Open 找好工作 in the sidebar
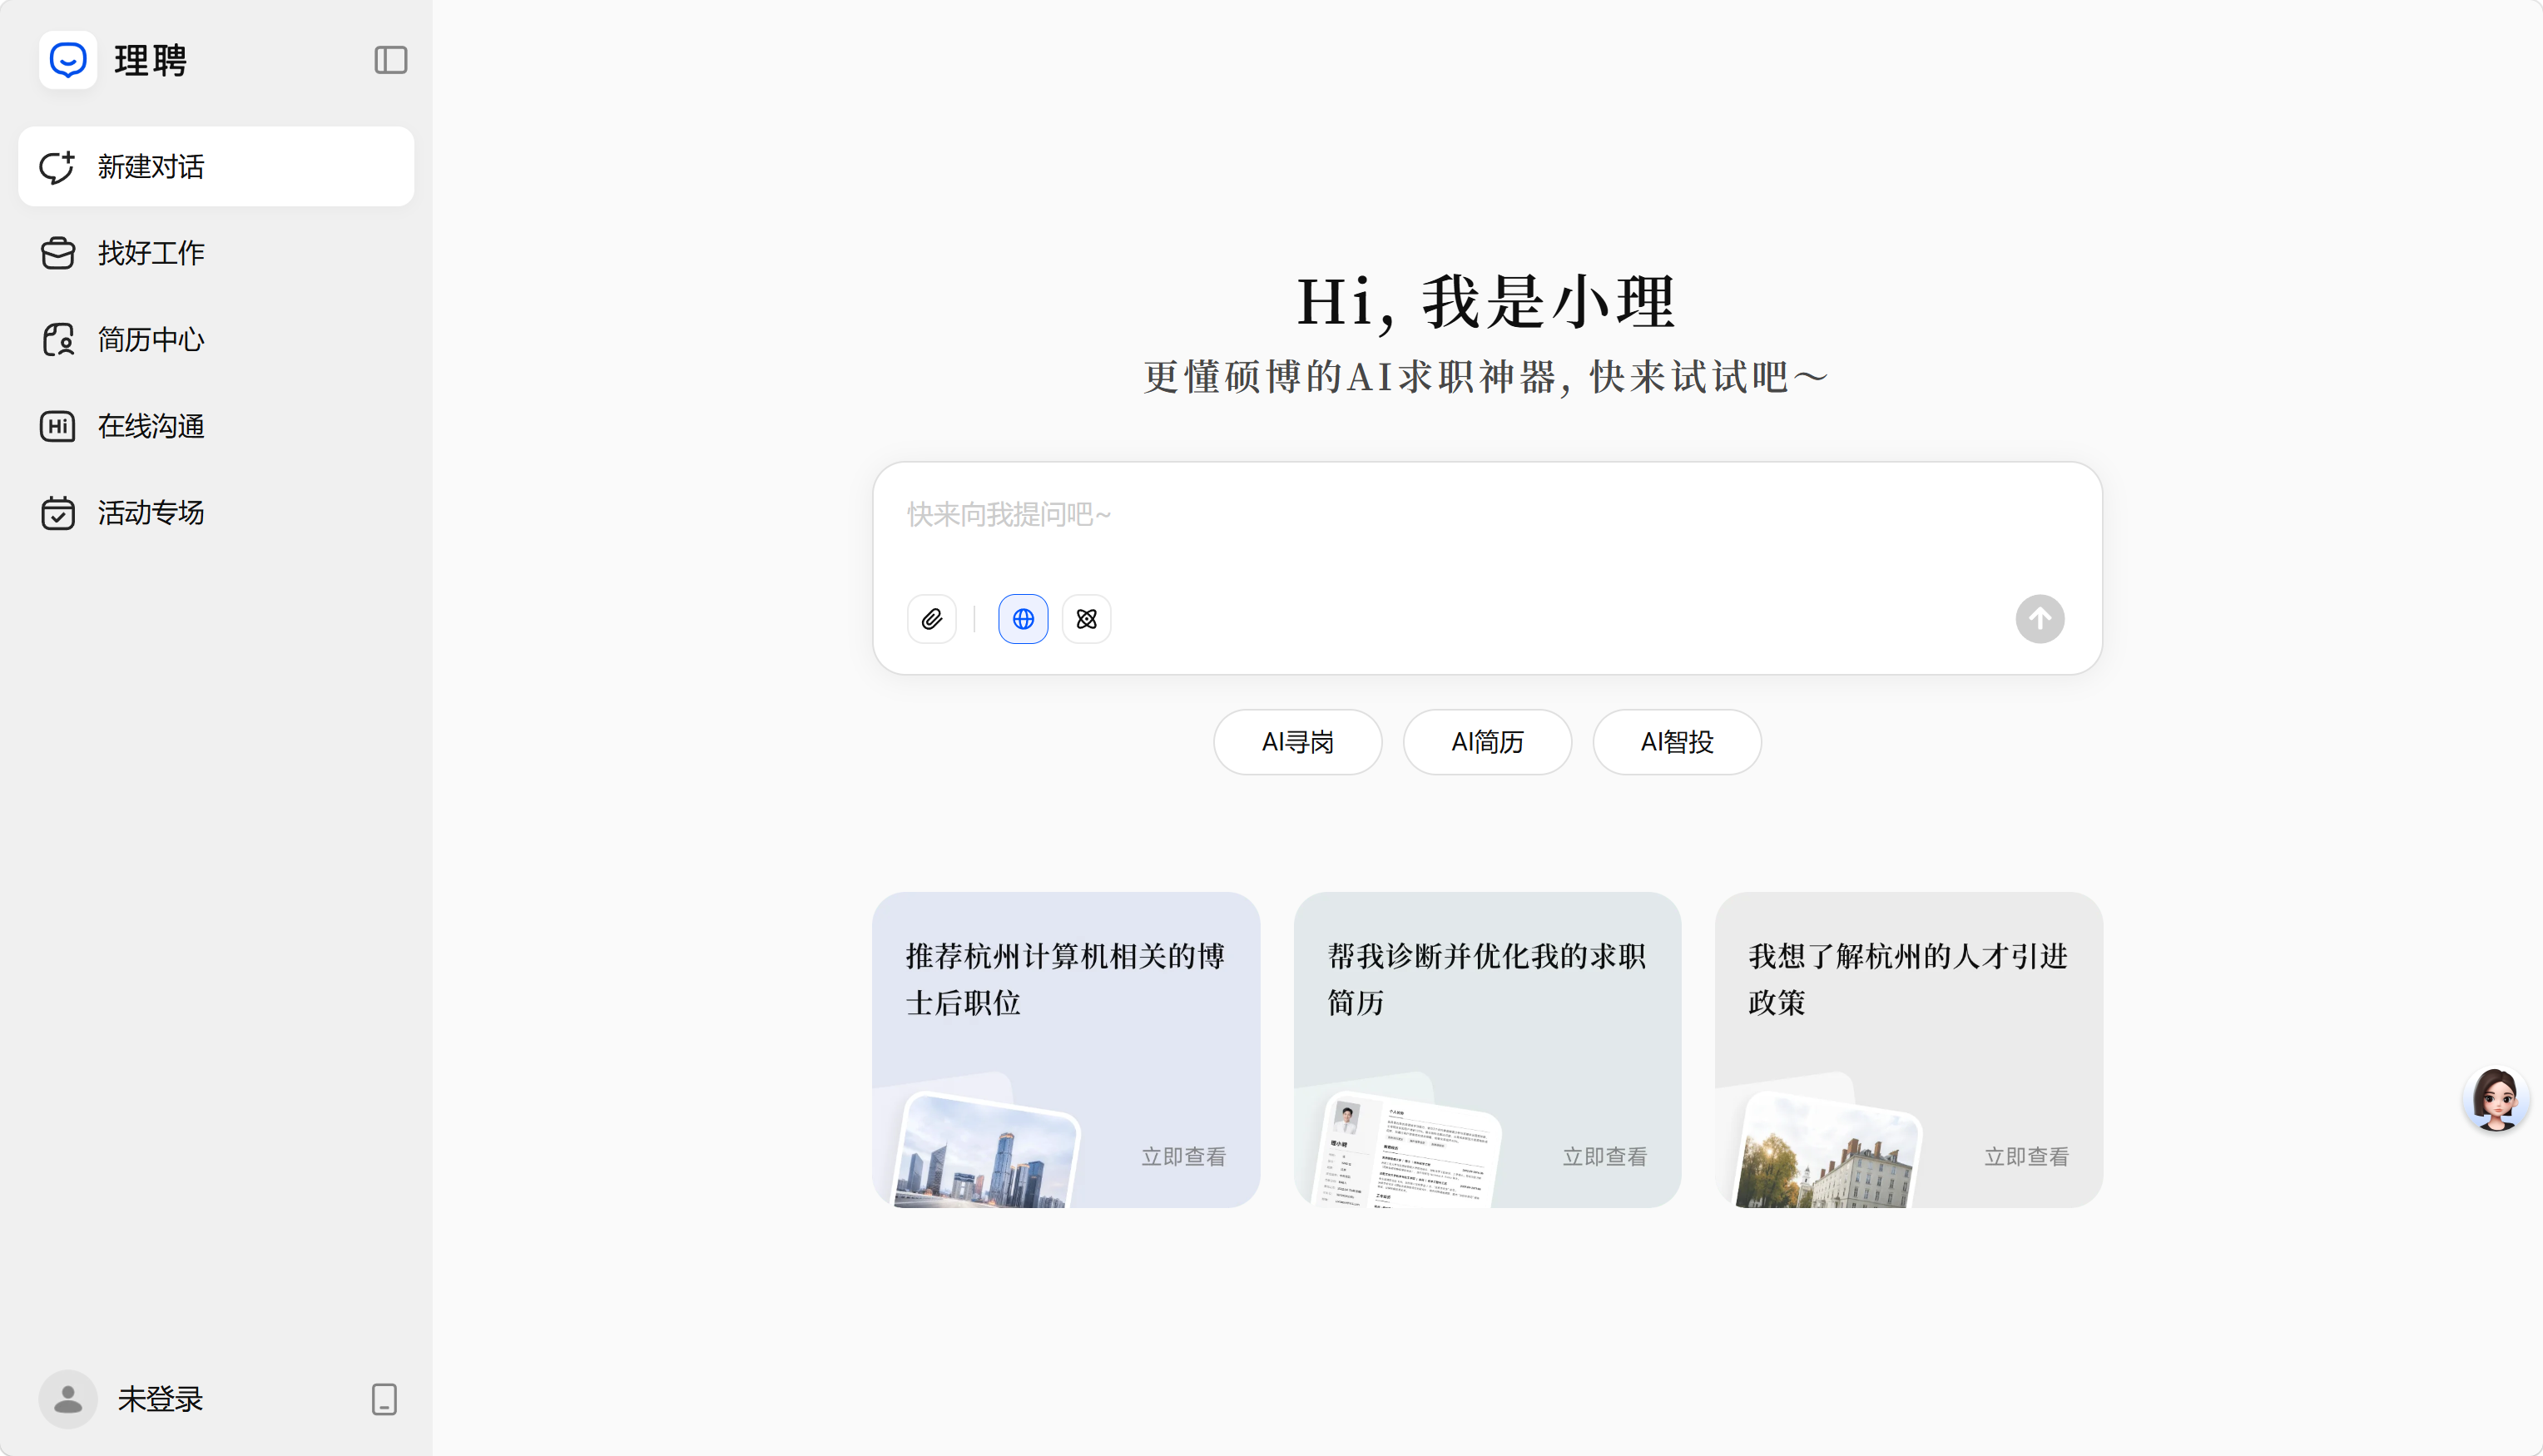Screen dimensions: 2543x1456 (216, 253)
